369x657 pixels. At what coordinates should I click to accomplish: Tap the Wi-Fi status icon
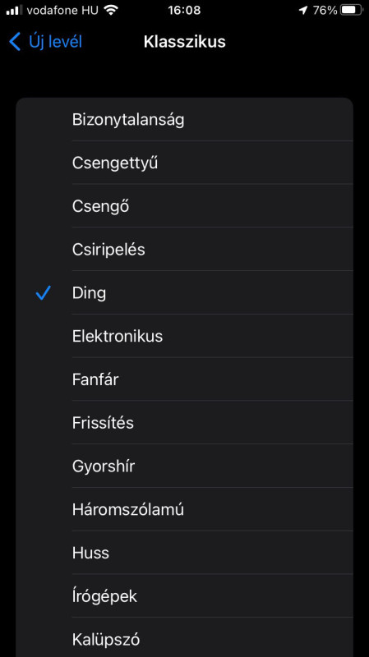tap(111, 10)
